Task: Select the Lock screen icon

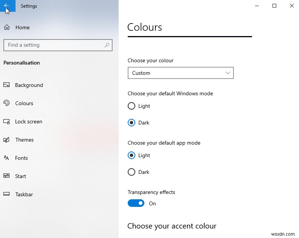Action: click(6, 121)
